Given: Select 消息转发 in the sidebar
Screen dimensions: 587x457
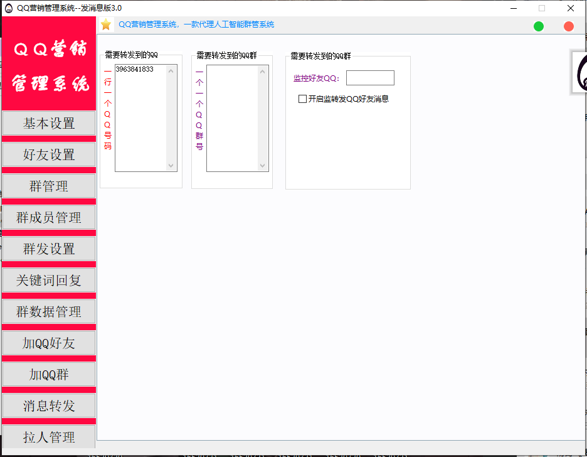Looking at the screenshot, I should 49,406.
